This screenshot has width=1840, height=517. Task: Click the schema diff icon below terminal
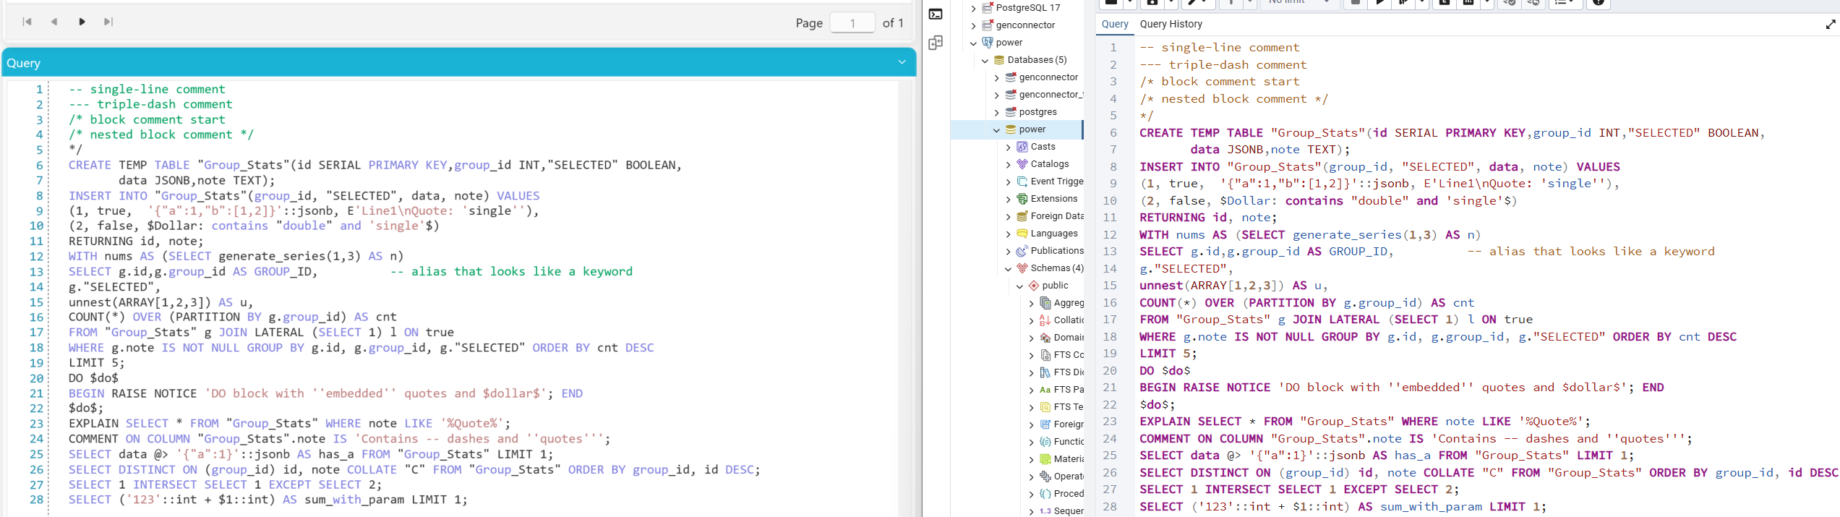936,43
